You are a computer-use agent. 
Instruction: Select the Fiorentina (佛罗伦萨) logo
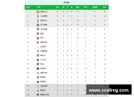(x=38, y=73)
